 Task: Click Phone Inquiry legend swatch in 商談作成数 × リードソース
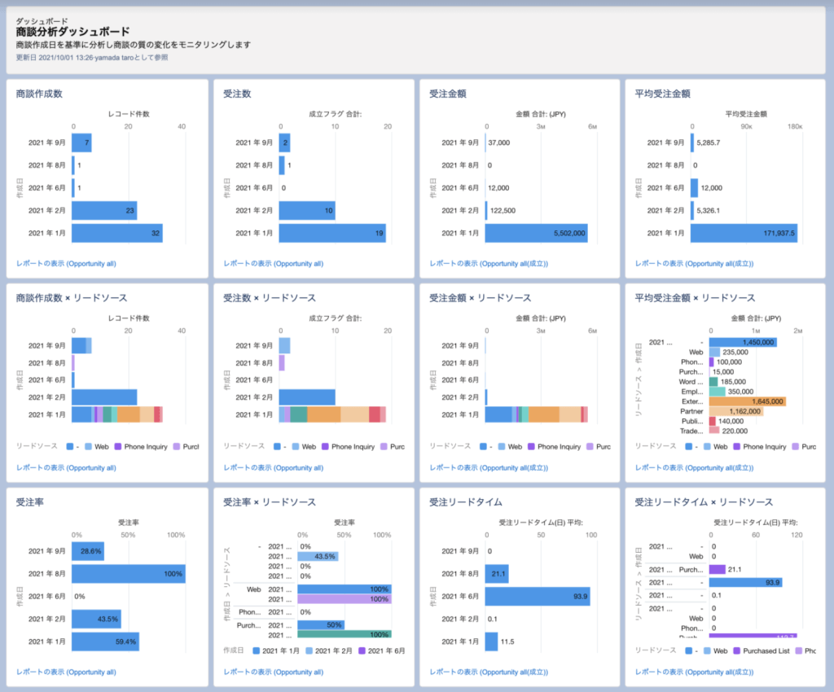118,447
